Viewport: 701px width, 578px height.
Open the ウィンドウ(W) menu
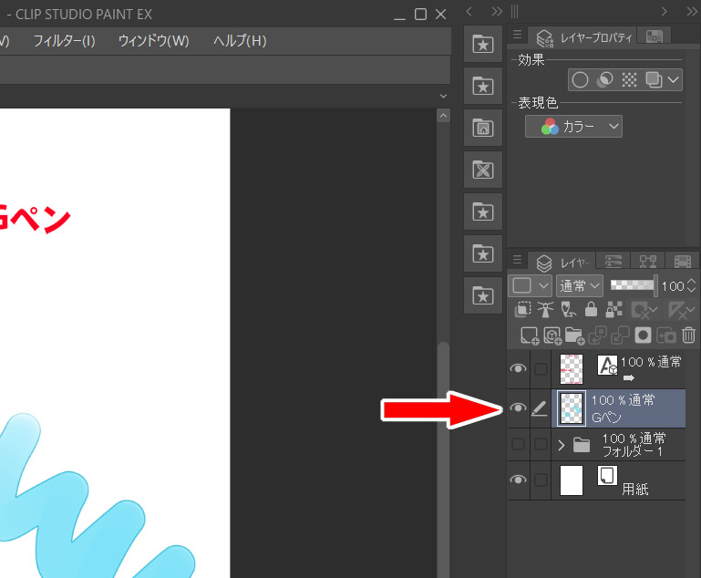[x=153, y=41]
